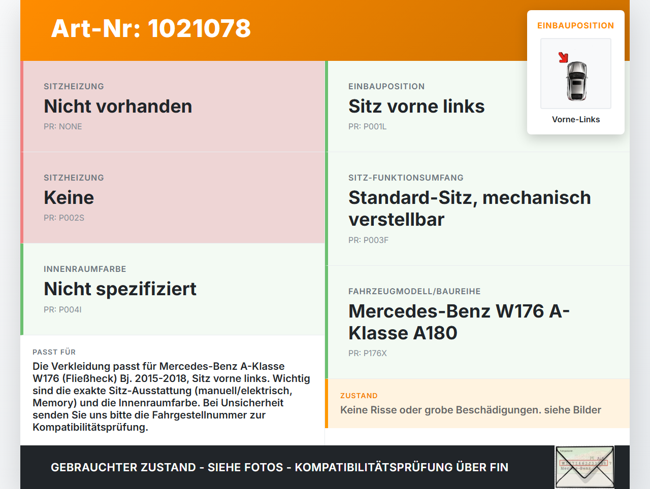
Task: Toggle the Sitzheizung 'Nicht vorhanden' card
Action: coord(173,106)
